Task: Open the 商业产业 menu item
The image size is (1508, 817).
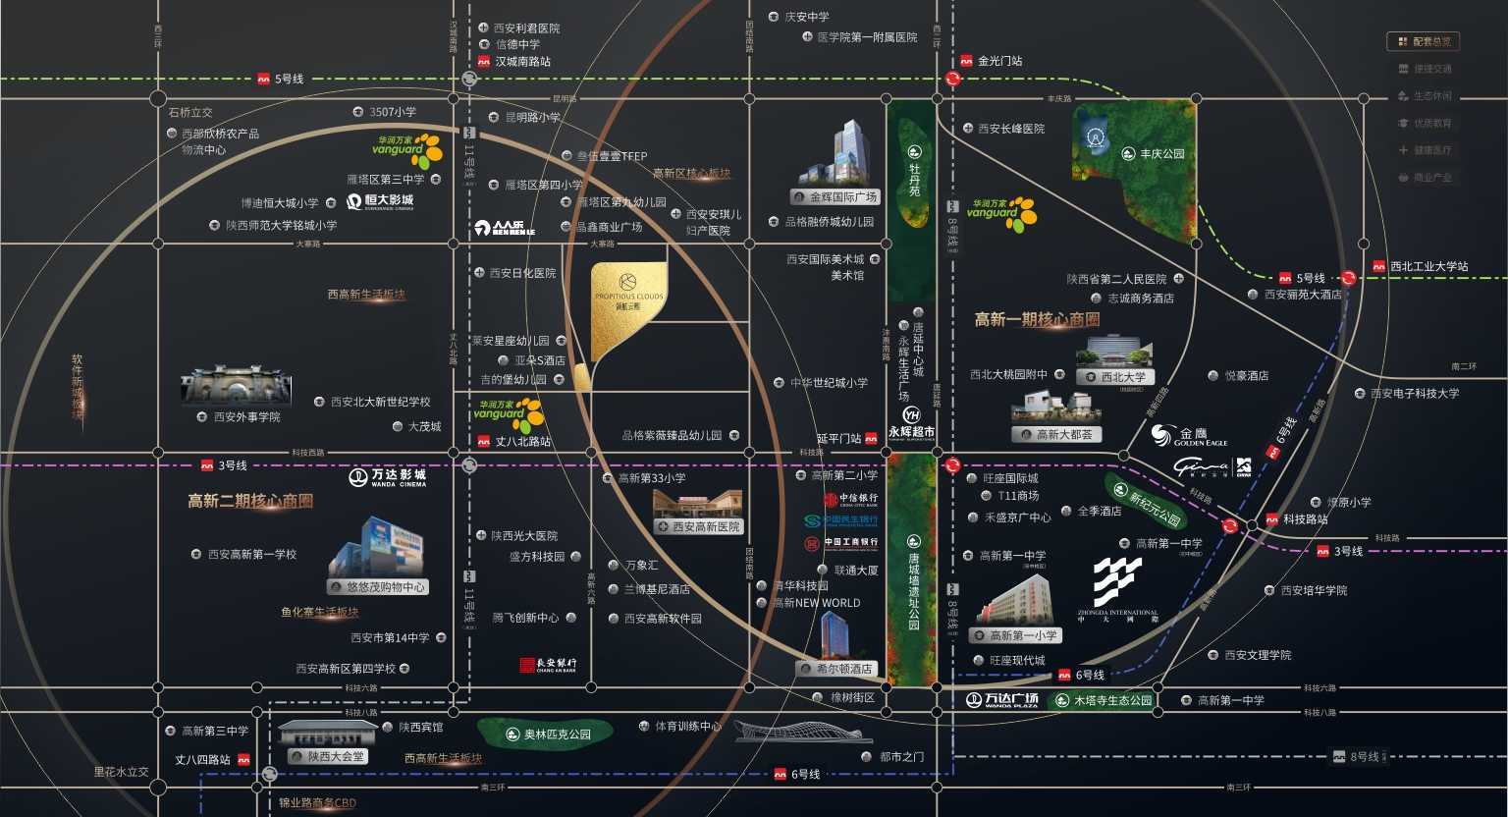Action: point(1424,178)
